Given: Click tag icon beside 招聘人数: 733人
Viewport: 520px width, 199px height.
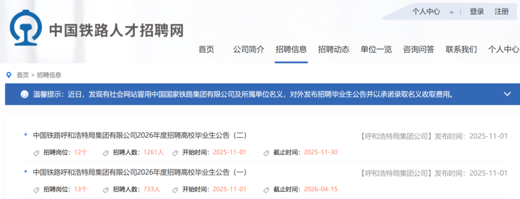Looking at the screenshot, I should click(x=106, y=190).
